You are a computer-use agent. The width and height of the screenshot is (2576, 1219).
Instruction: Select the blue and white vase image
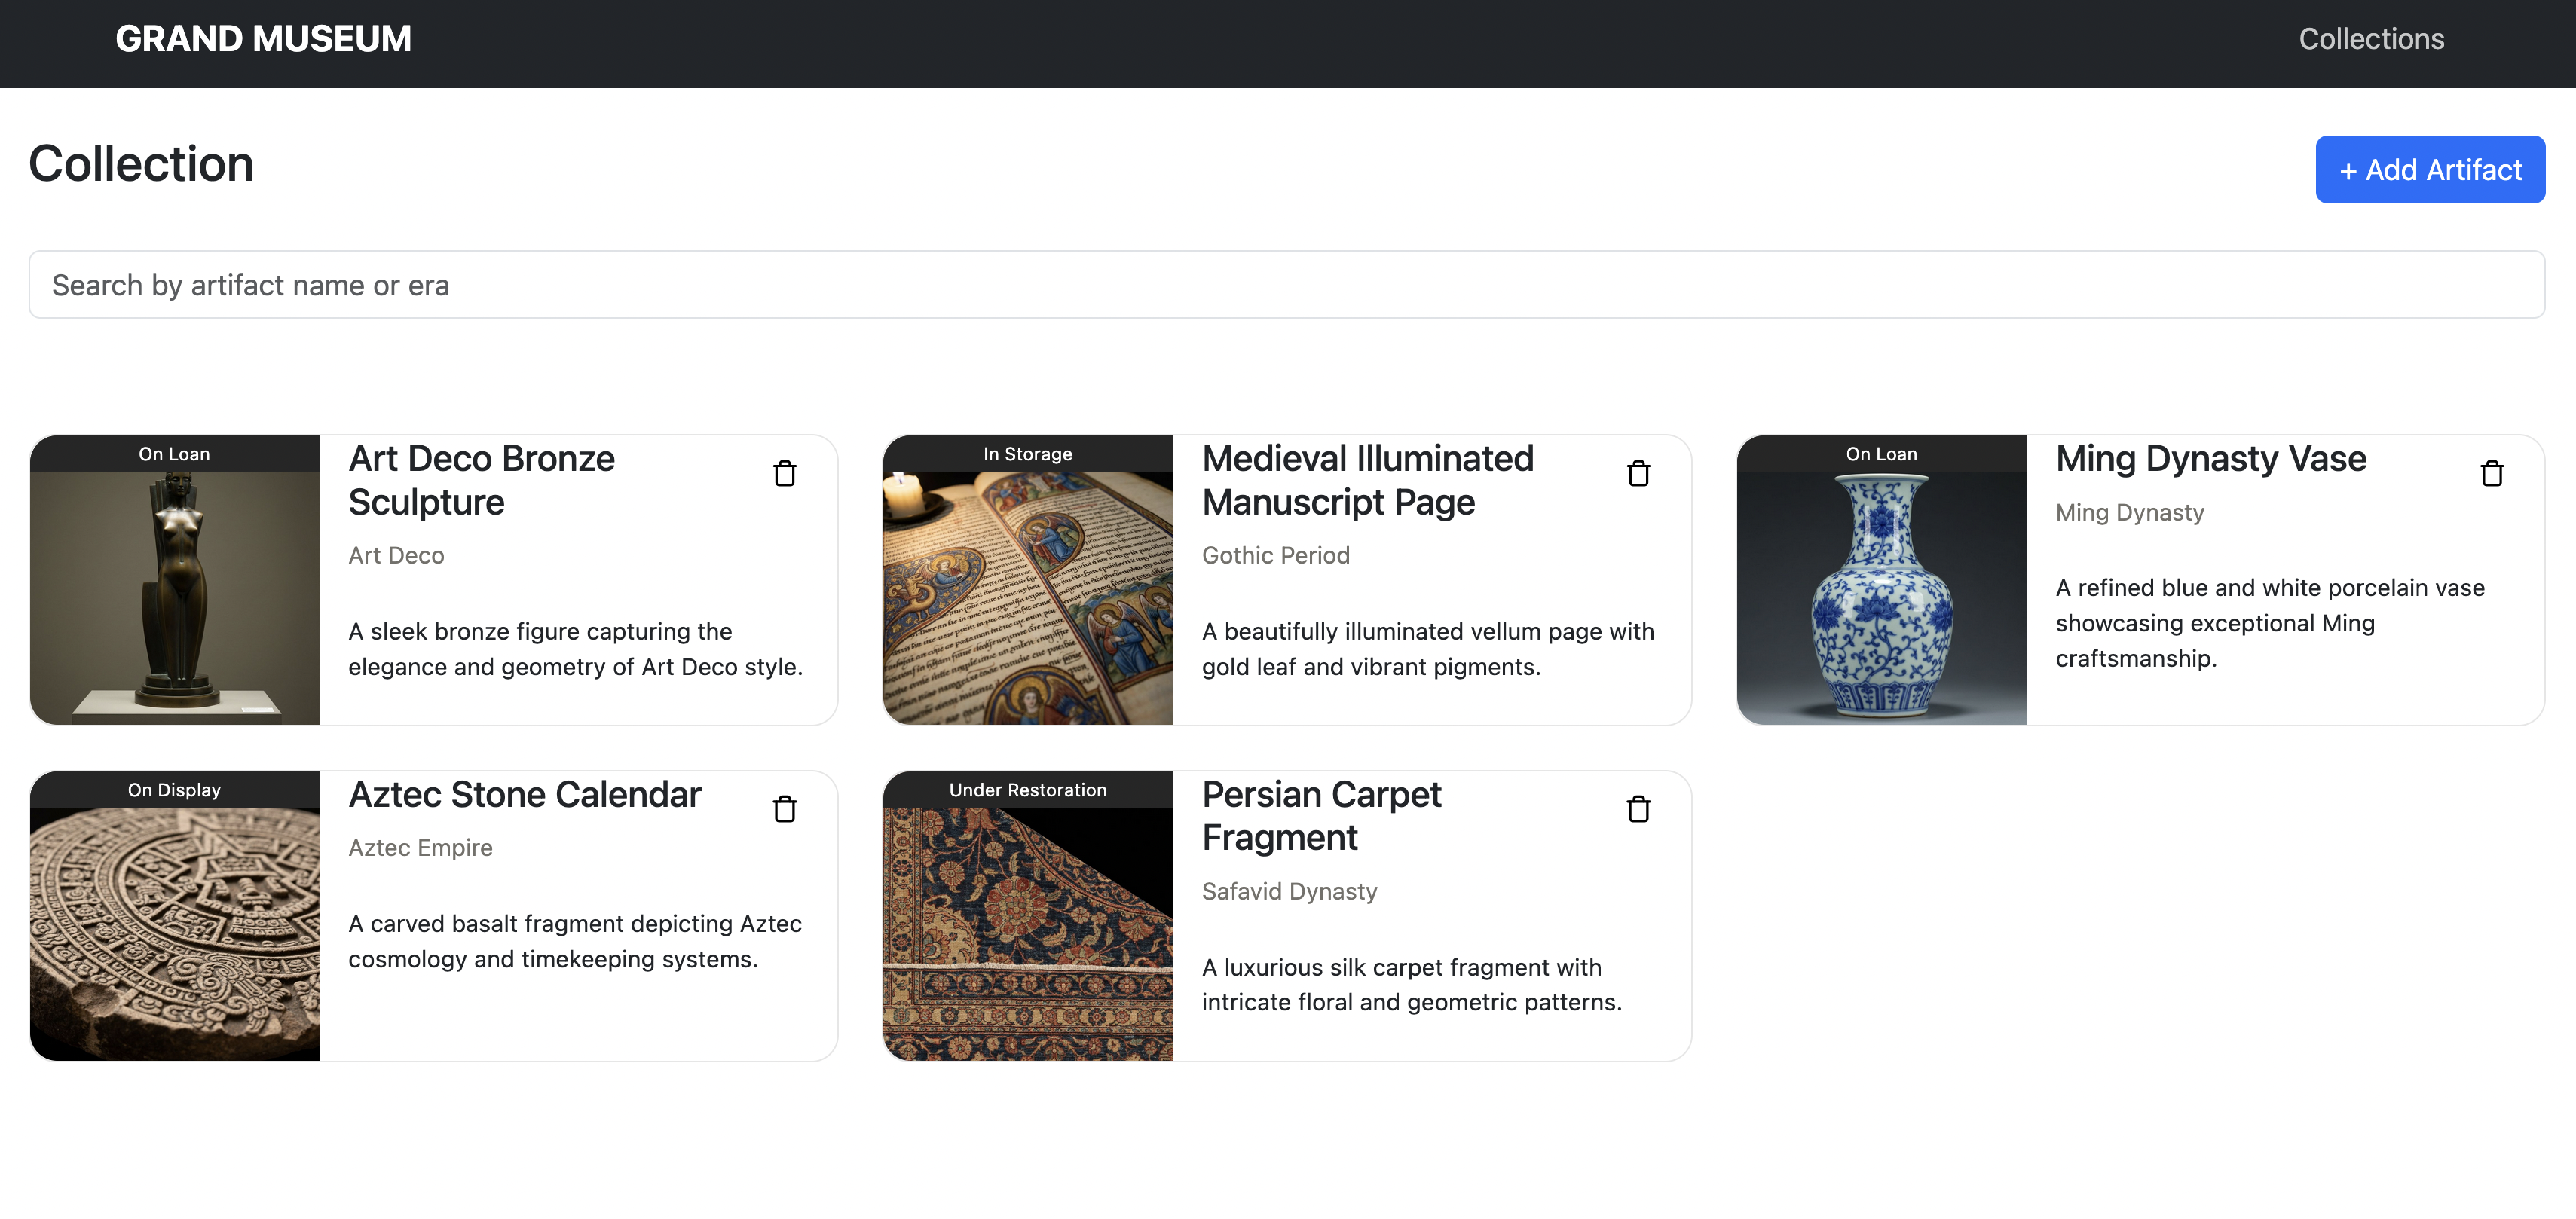[x=1881, y=597]
